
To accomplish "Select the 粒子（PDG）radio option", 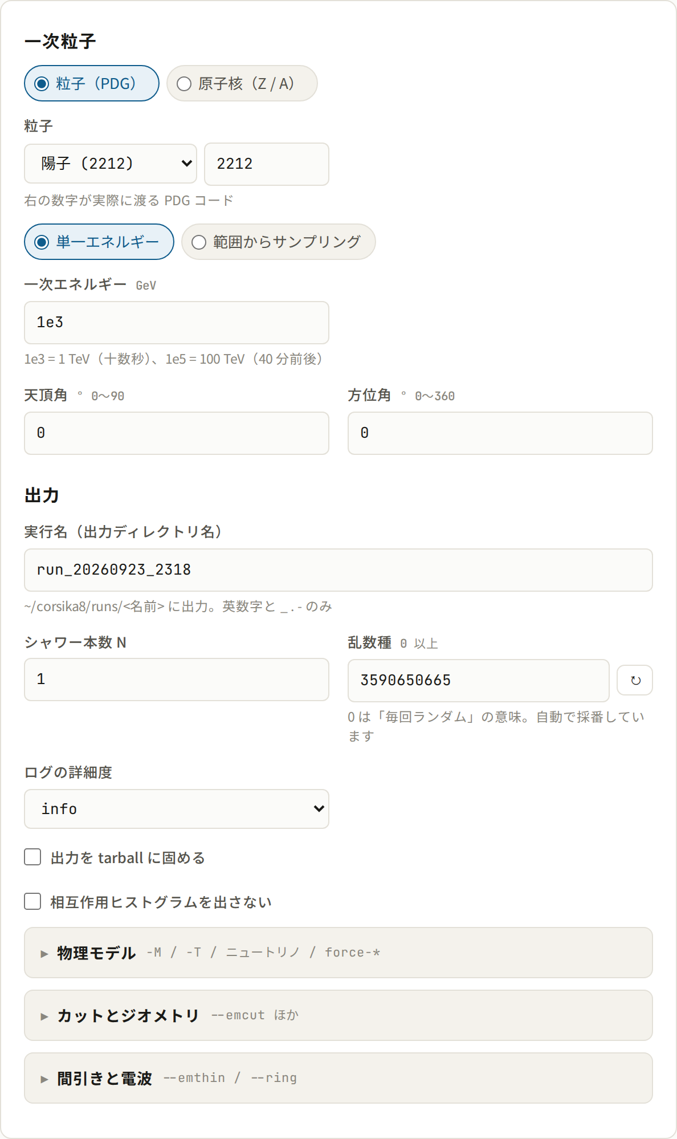I will [92, 83].
